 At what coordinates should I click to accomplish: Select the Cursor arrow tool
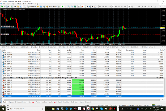[129, 7]
